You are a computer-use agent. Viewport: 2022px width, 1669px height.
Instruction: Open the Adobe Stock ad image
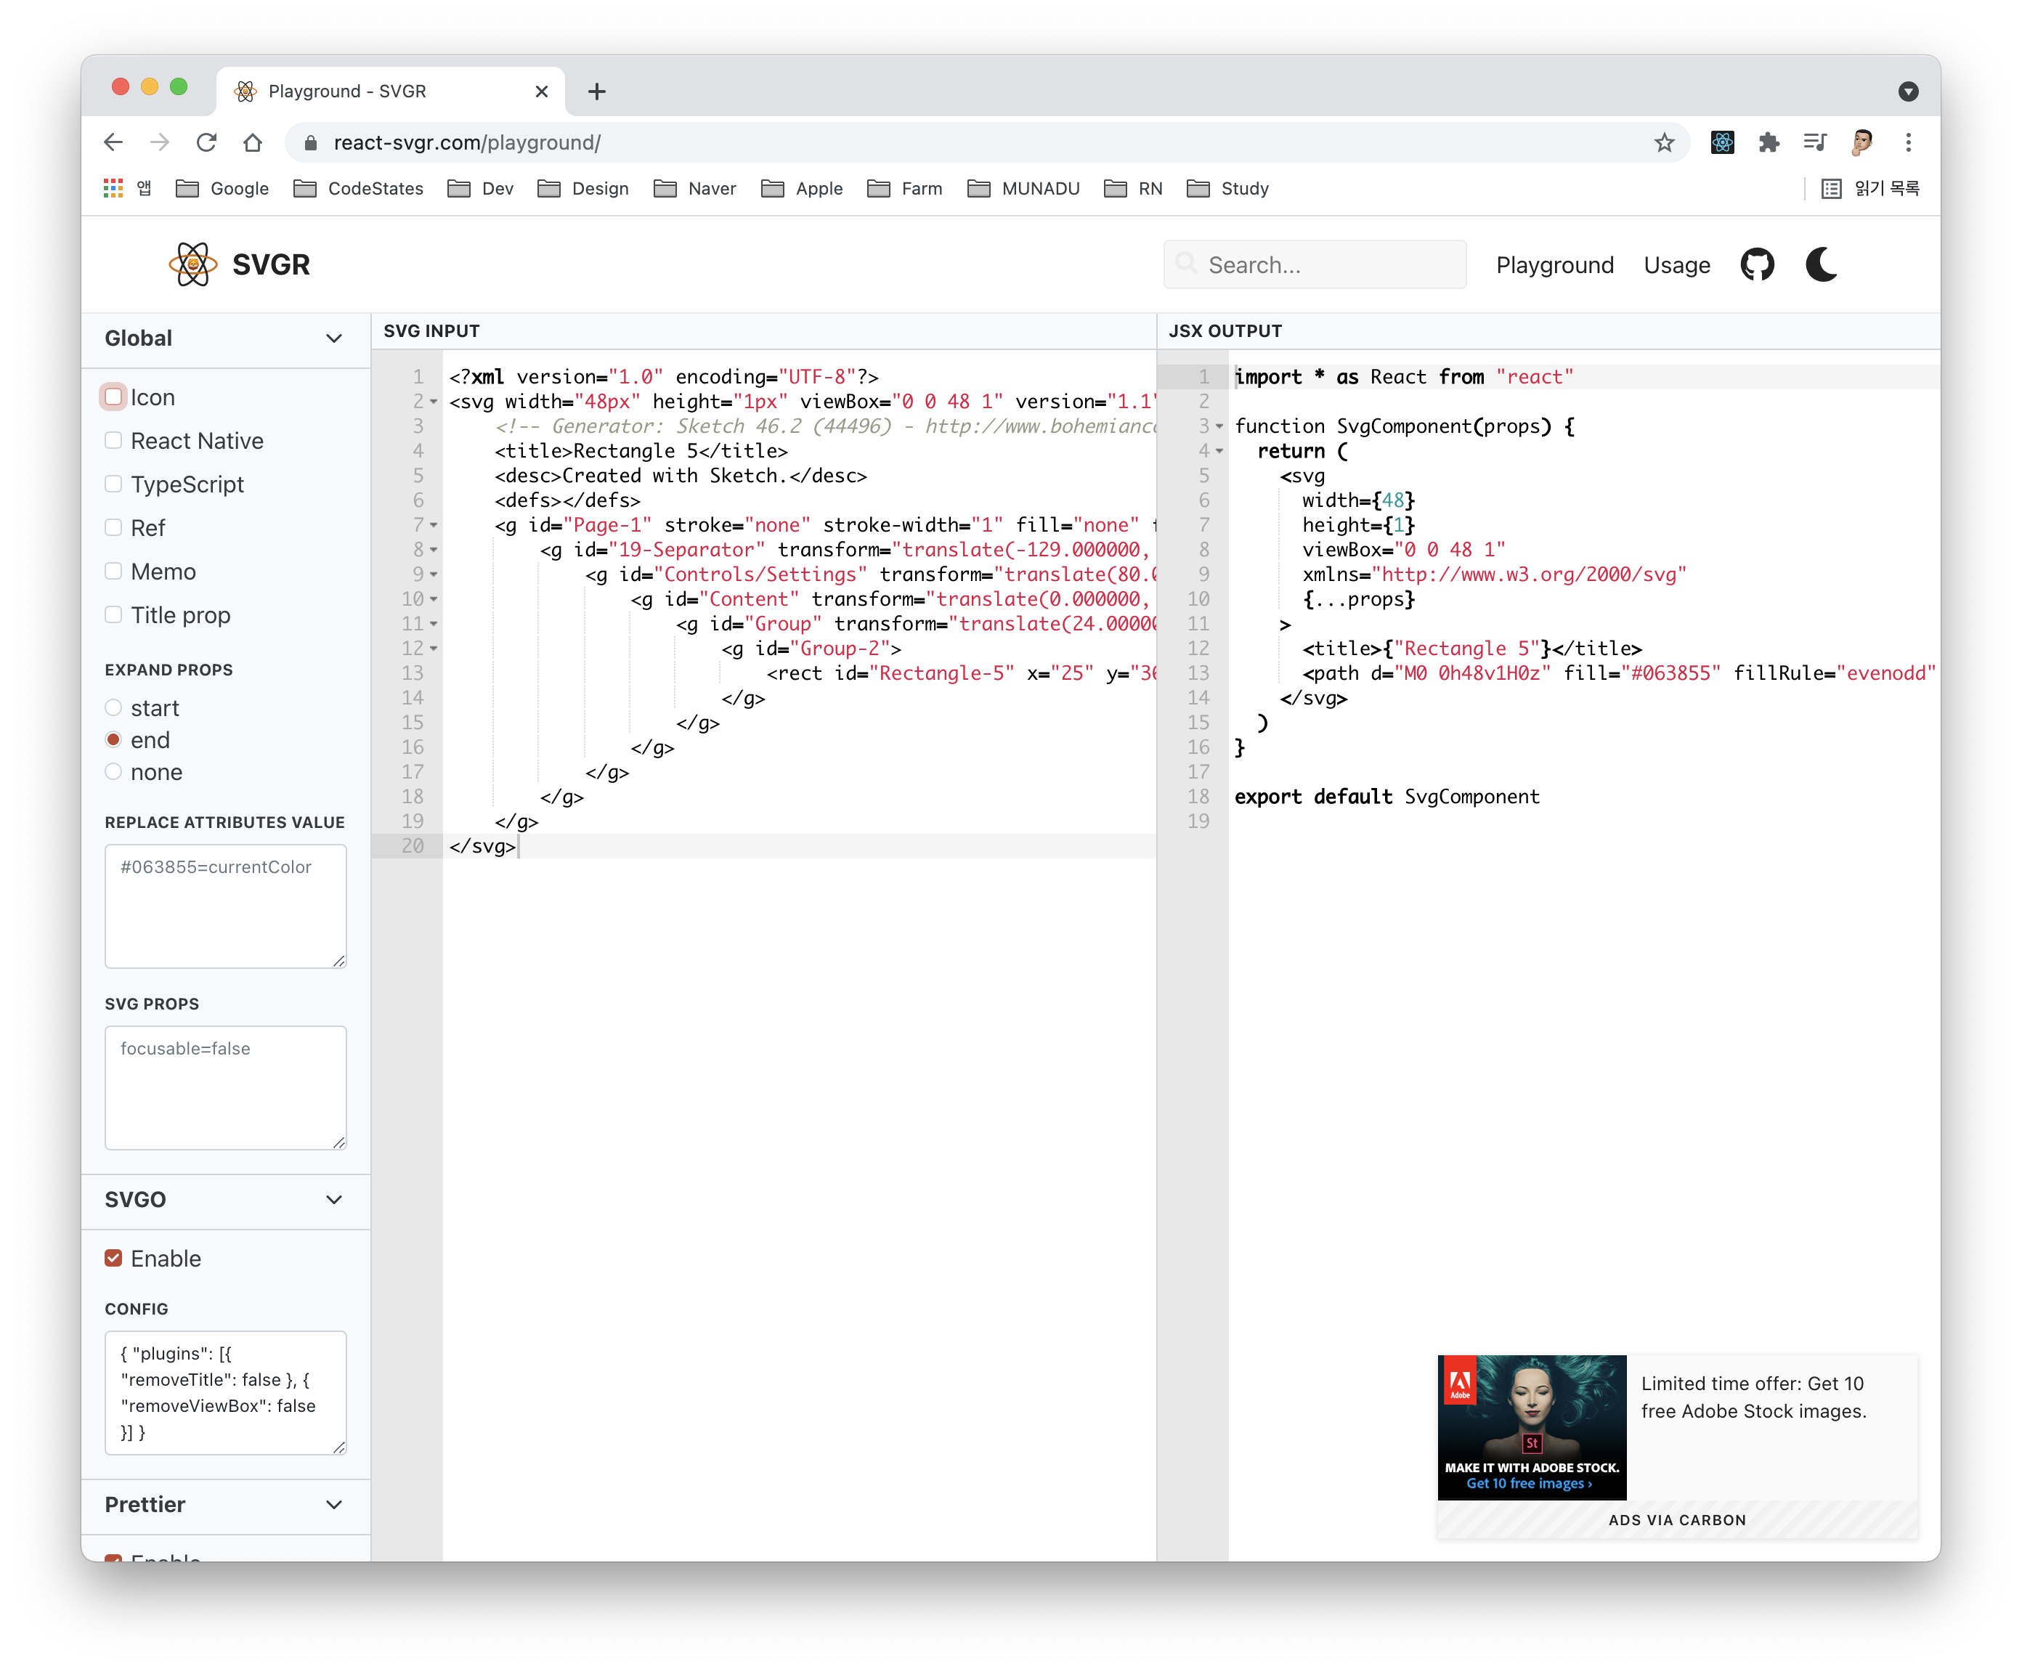[x=1532, y=1426]
